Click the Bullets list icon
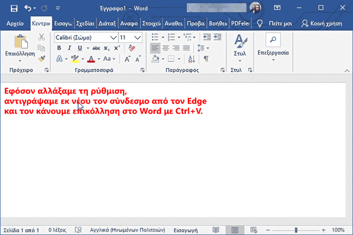 (155, 37)
